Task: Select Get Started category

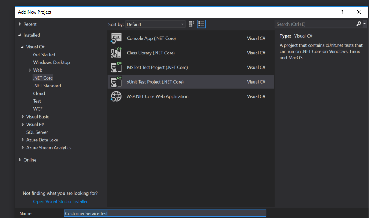Action: 44,54
